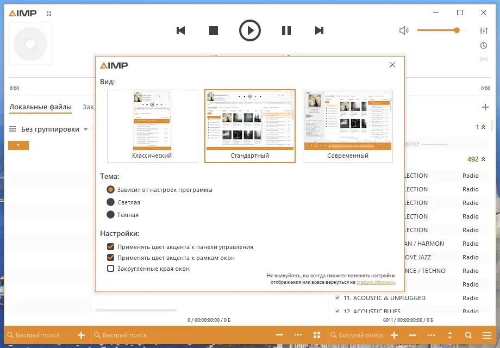Open the sleep timer (clock icon)
The image size is (500, 348).
click(484, 45)
